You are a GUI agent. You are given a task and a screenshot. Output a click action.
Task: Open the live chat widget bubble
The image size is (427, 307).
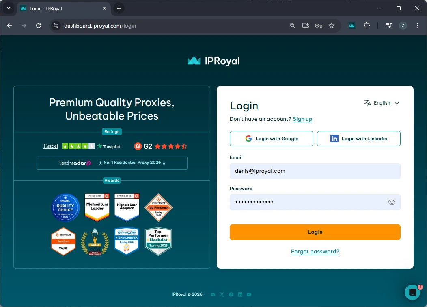click(x=412, y=292)
